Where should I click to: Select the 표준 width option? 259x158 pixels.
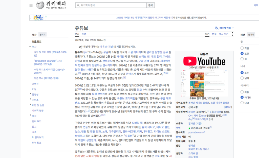tap(242, 73)
